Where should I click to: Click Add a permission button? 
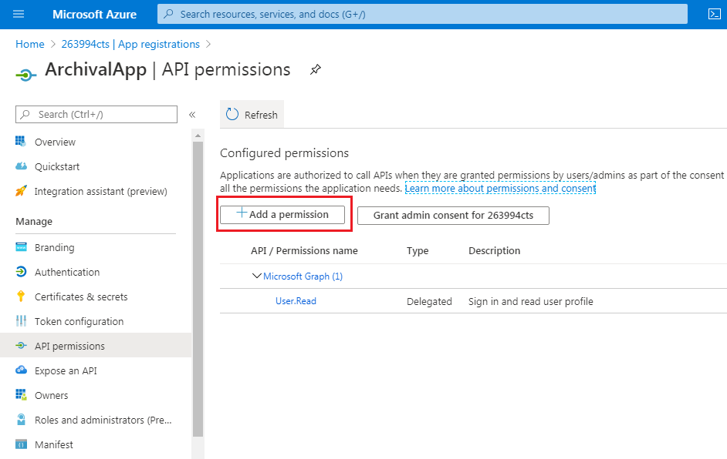point(282,215)
